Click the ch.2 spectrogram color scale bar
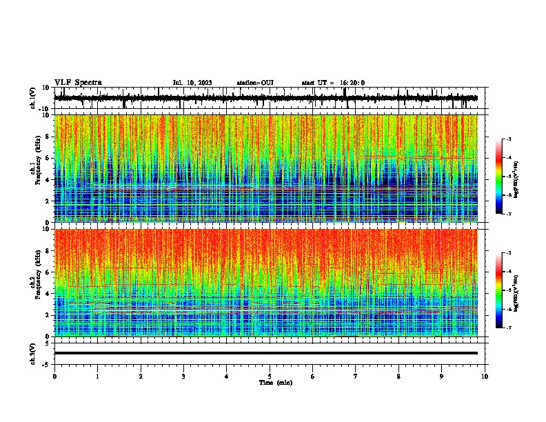 coord(498,290)
